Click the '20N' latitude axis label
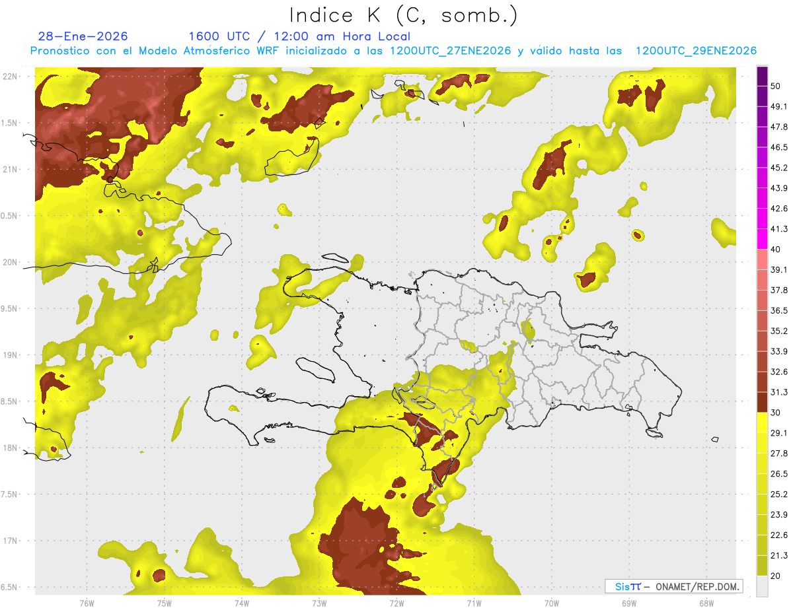Screen dimensions: 793x612 point(10,262)
